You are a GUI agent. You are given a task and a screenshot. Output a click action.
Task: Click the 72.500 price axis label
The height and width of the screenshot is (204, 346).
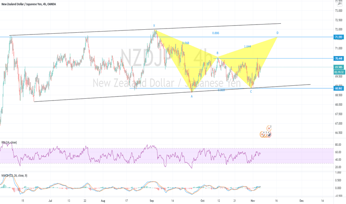[339, 20]
